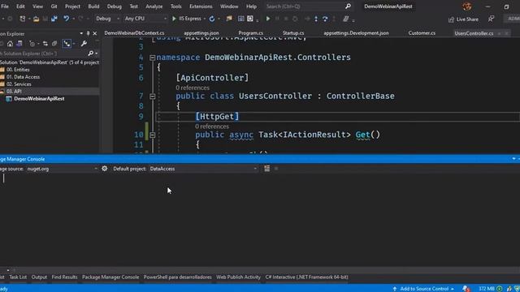The image size is (520, 292).
Task: Open the Any CPU platform dropdown
Action: tap(145, 19)
